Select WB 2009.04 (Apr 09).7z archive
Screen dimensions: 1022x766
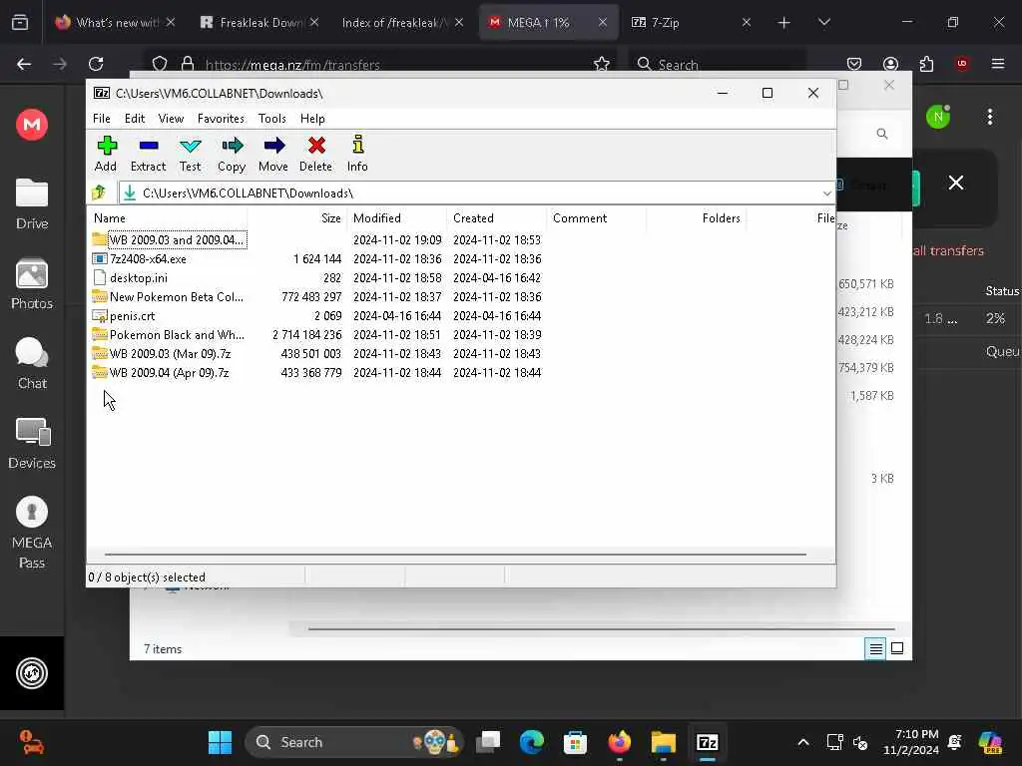(x=169, y=373)
